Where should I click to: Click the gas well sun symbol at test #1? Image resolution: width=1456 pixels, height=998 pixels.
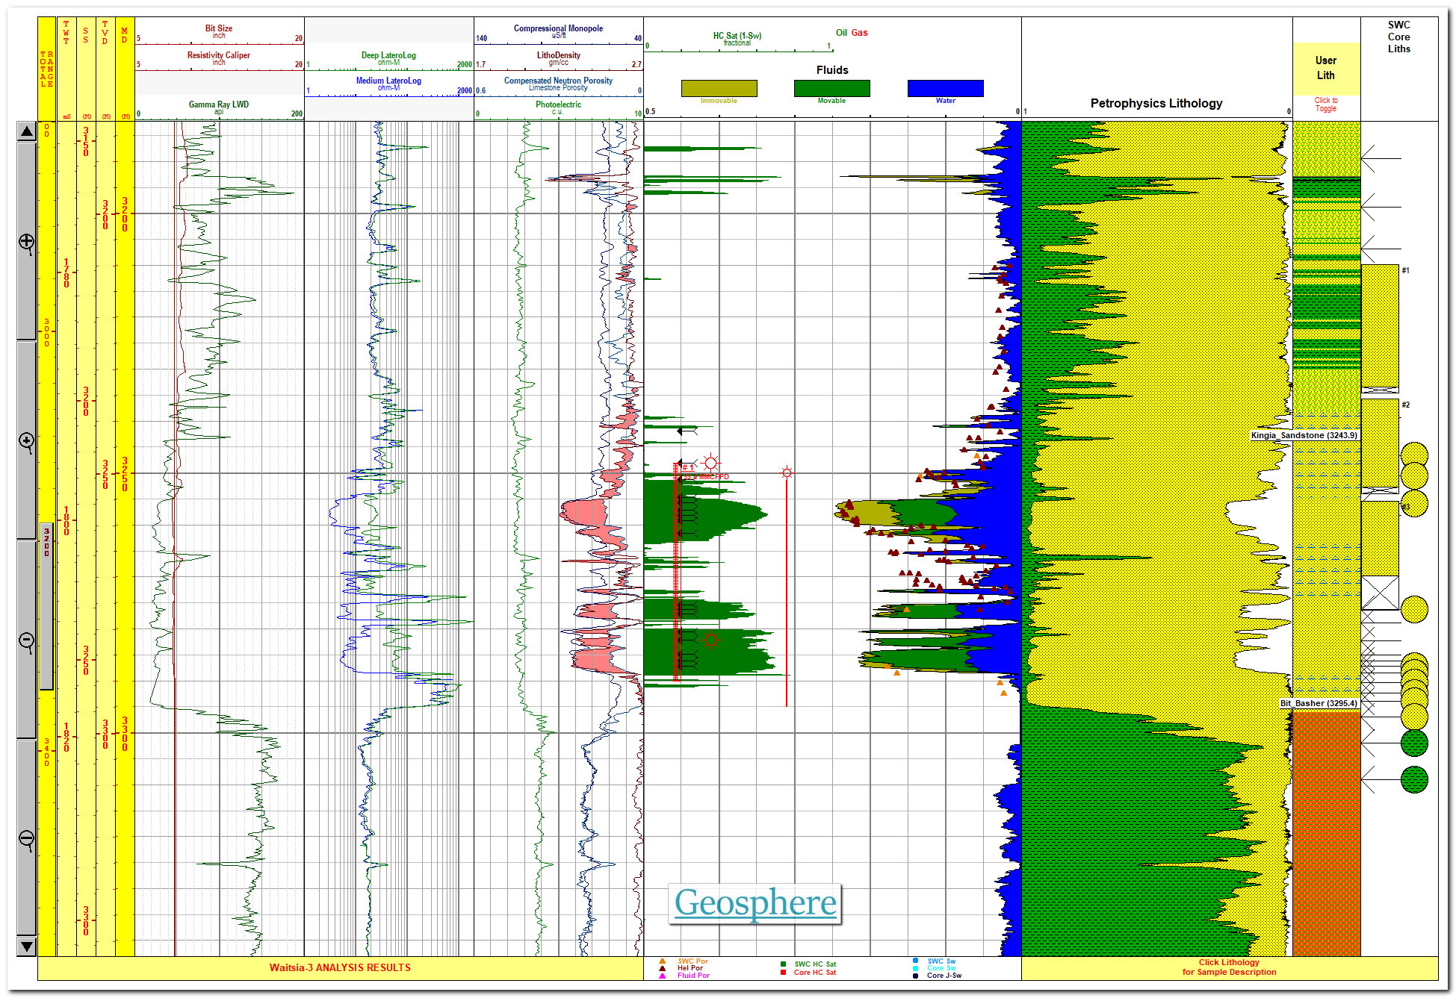pyautogui.click(x=710, y=464)
